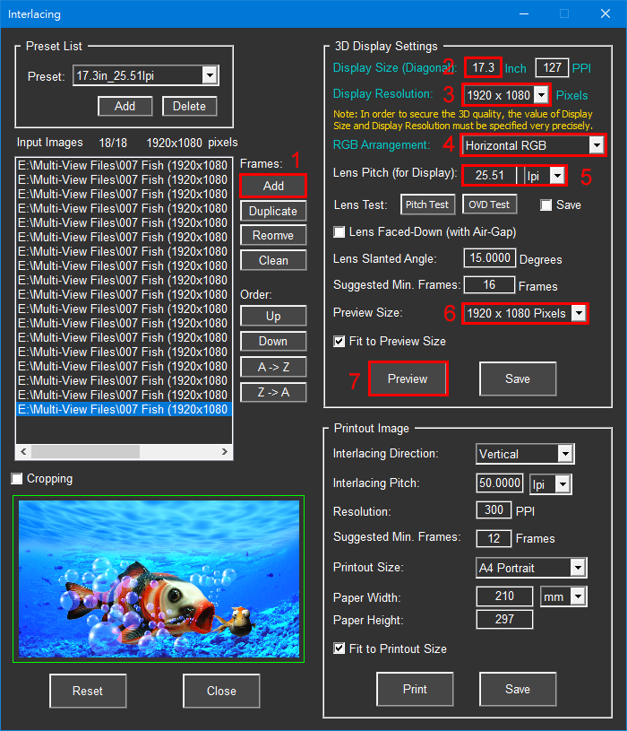The width and height of the screenshot is (627, 731).
Task: Enable the Cropping checkbox
Action: (x=17, y=479)
